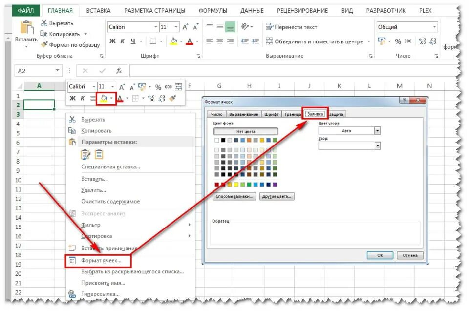Click the 000 thousands separator in ribbon
This screenshot has width=469, height=311.
pyautogui.click(x=408, y=41)
